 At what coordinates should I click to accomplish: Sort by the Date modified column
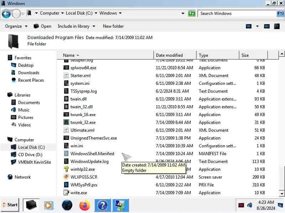[175, 55]
